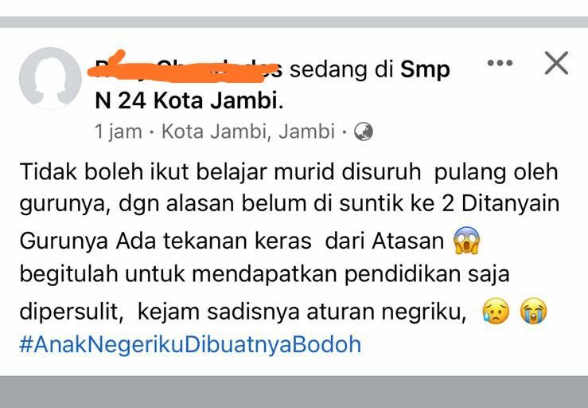588x408 pixels.
Task: Click the "1 jam" post timestamp
Action: [x=118, y=131]
